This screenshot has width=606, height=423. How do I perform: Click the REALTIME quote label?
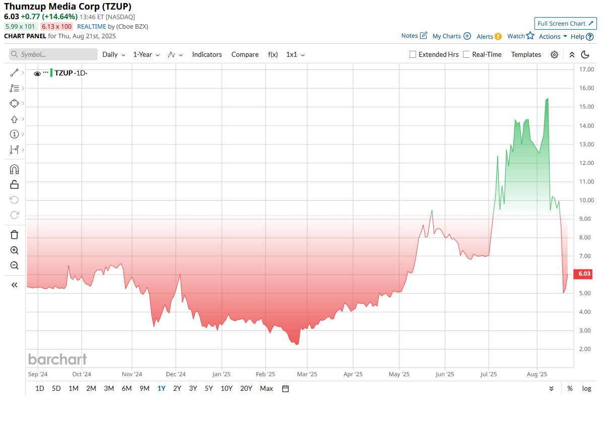(92, 26)
